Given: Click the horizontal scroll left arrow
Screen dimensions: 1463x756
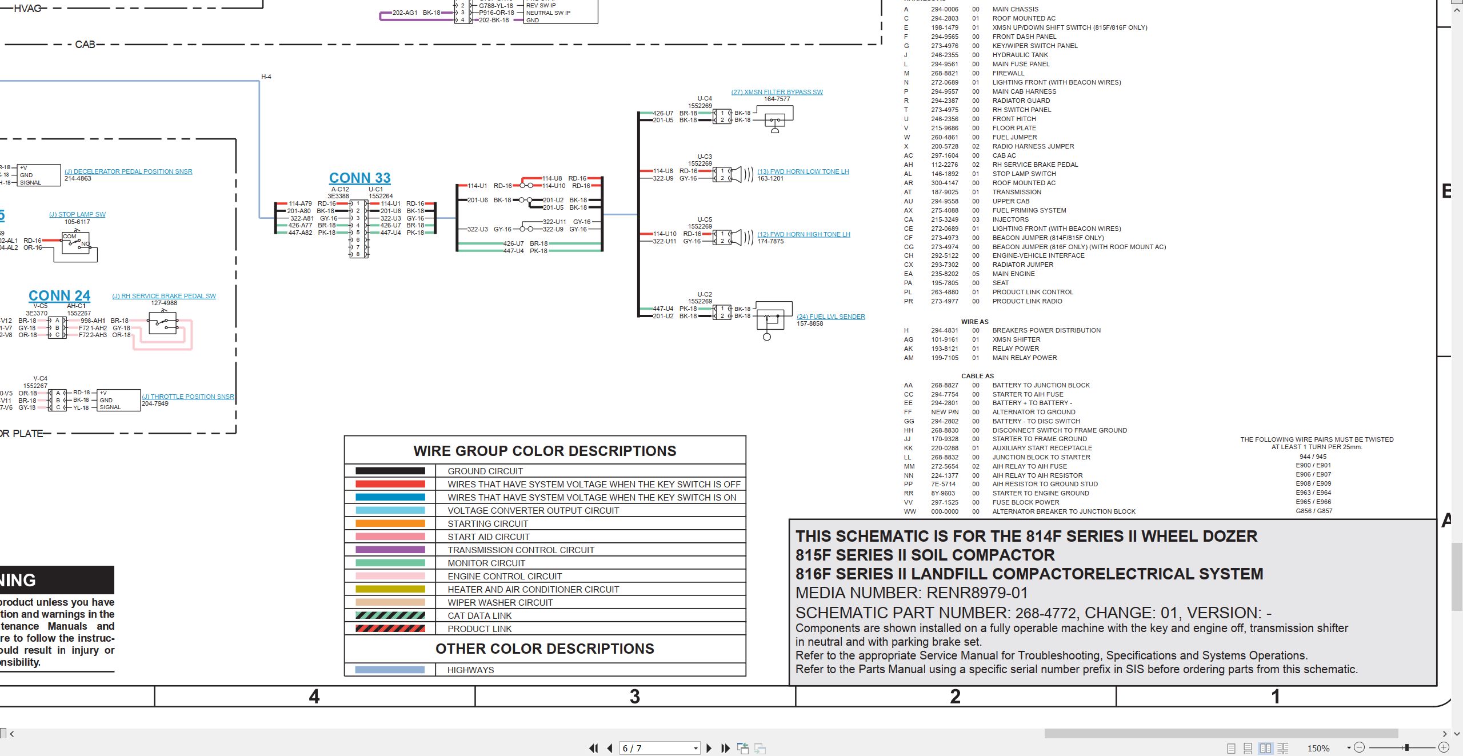Looking at the screenshot, I should [11, 734].
